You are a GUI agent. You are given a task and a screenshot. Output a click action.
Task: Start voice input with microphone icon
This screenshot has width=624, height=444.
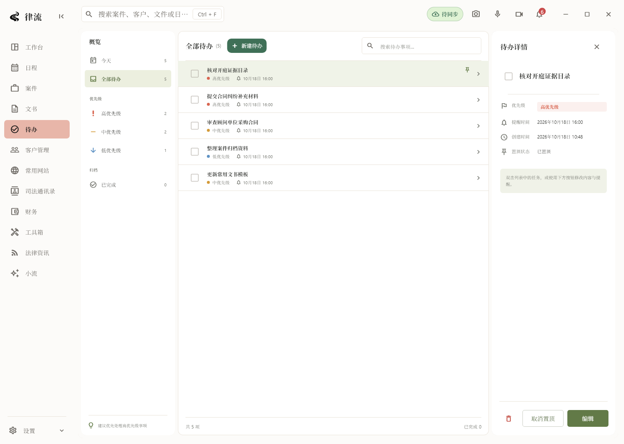(x=497, y=14)
